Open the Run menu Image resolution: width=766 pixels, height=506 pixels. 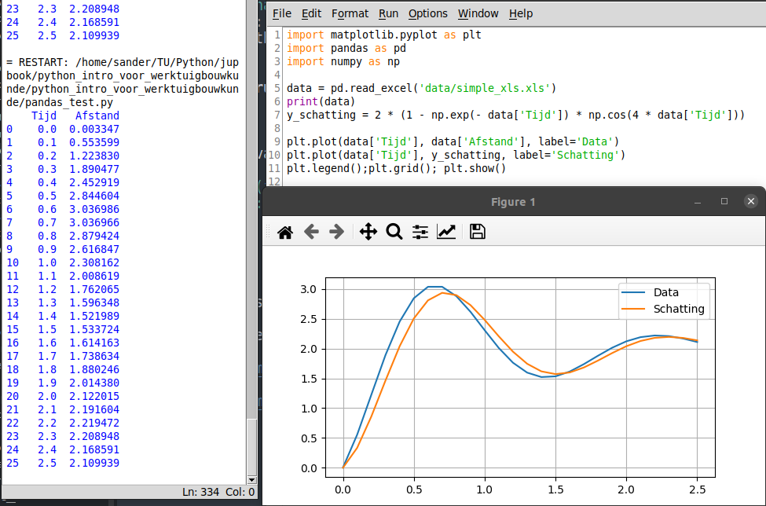tap(388, 13)
